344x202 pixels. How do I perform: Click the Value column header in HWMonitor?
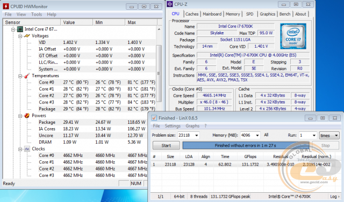(x=76, y=23)
